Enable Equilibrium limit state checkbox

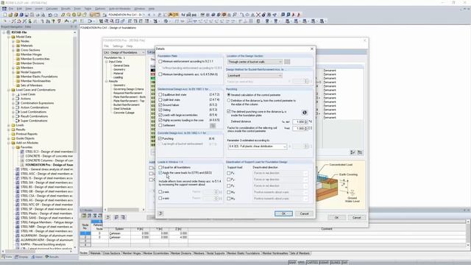click(x=160, y=95)
